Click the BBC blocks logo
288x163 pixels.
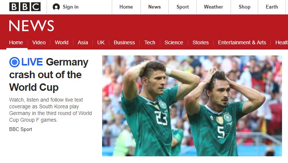point(25,7)
